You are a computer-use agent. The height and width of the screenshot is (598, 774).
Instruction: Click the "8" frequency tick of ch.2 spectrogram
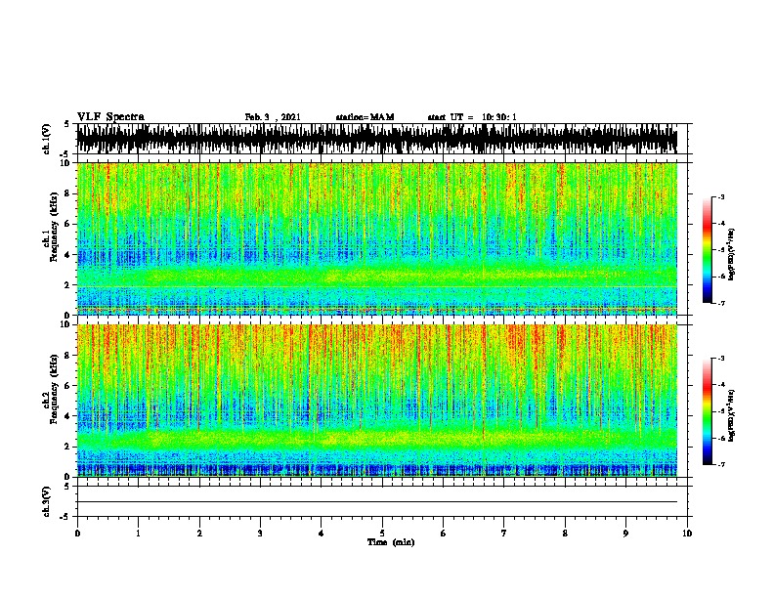click(x=68, y=356)
